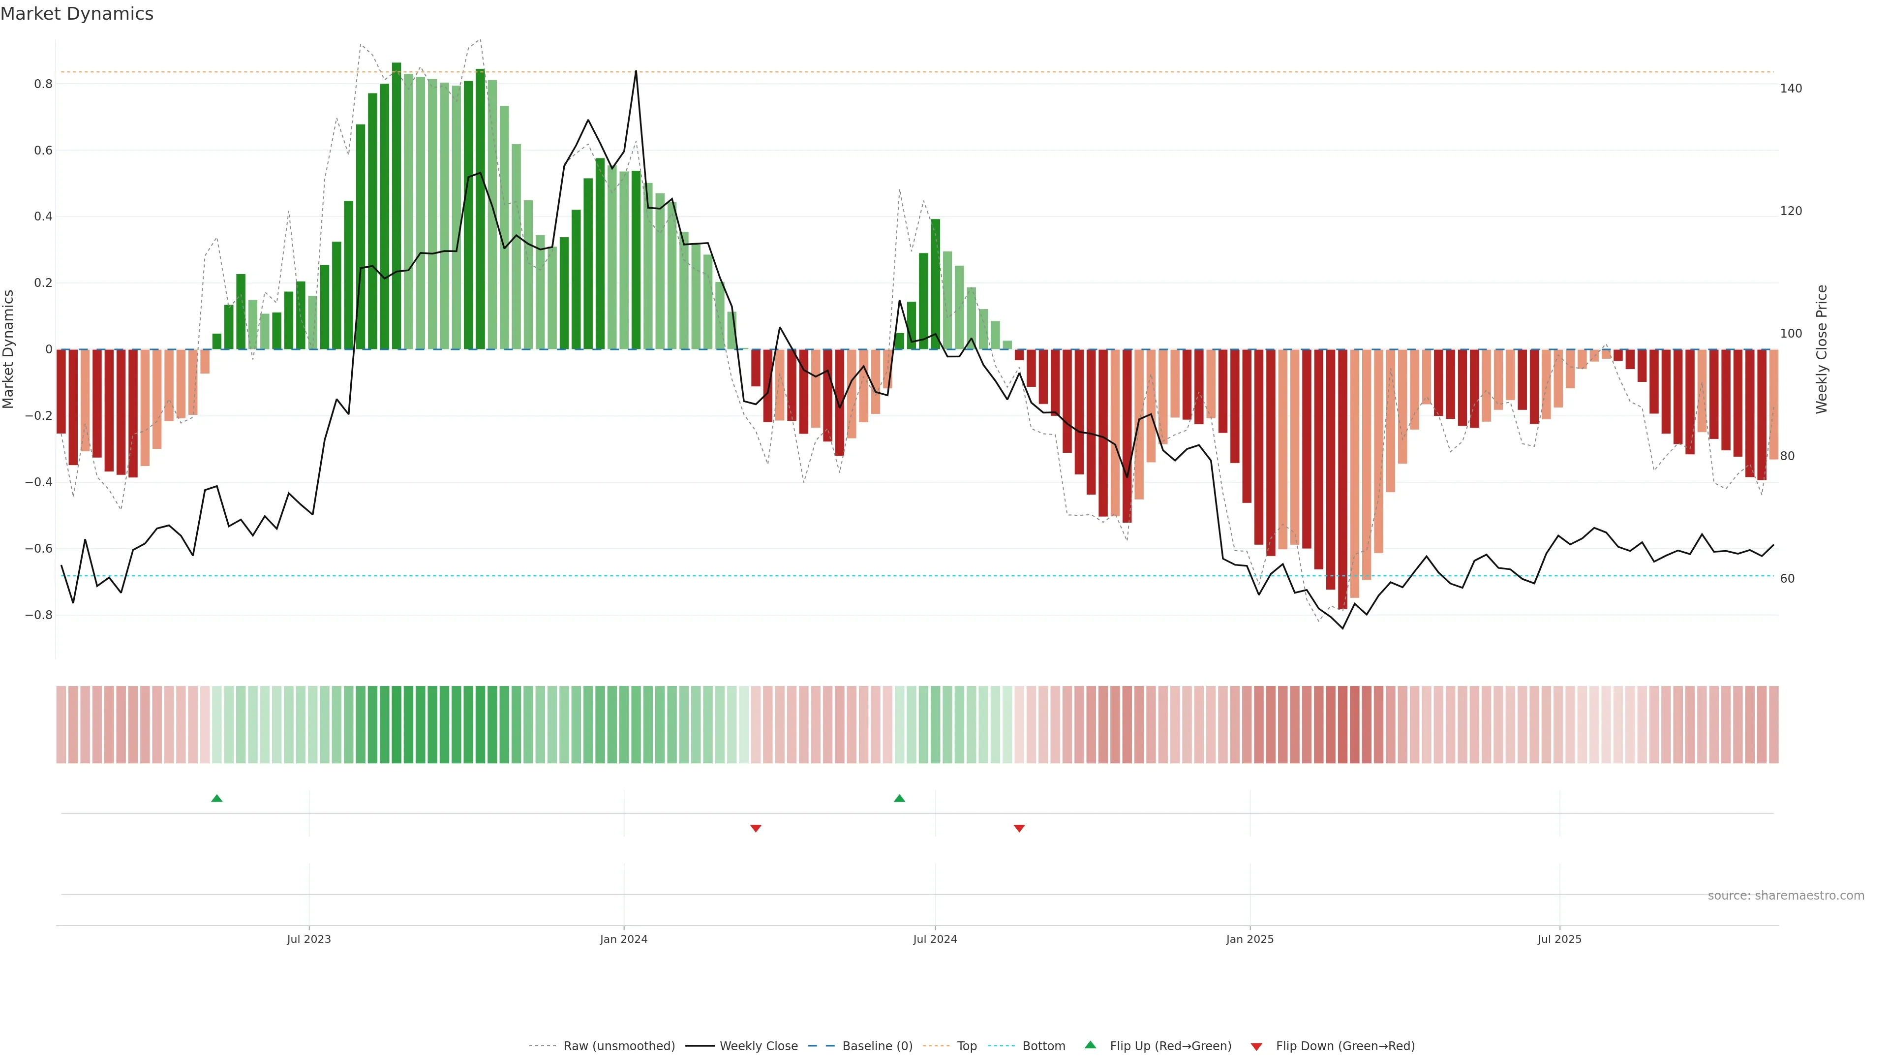This screenshot has height=1063, width=1889.
Task: Click the tallest dark green bar at the peak
Action: (396, 205)
